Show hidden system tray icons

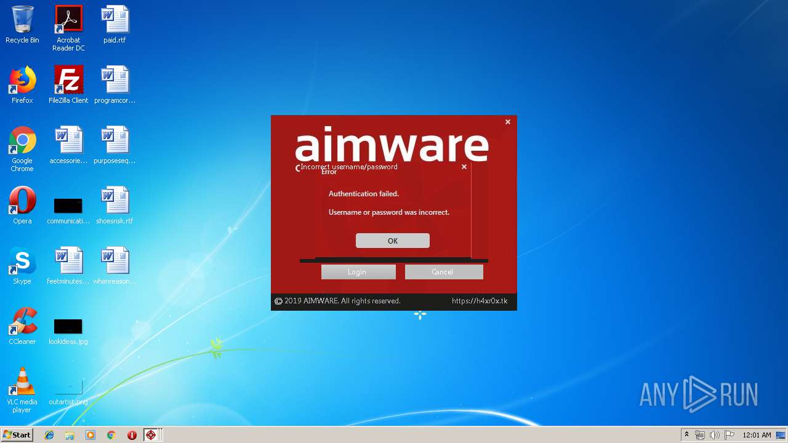pyautogui.click(x=686, y=435)
